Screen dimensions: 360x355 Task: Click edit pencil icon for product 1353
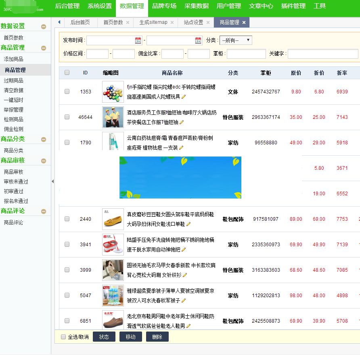pyautogui.click(x=184, y=96)
